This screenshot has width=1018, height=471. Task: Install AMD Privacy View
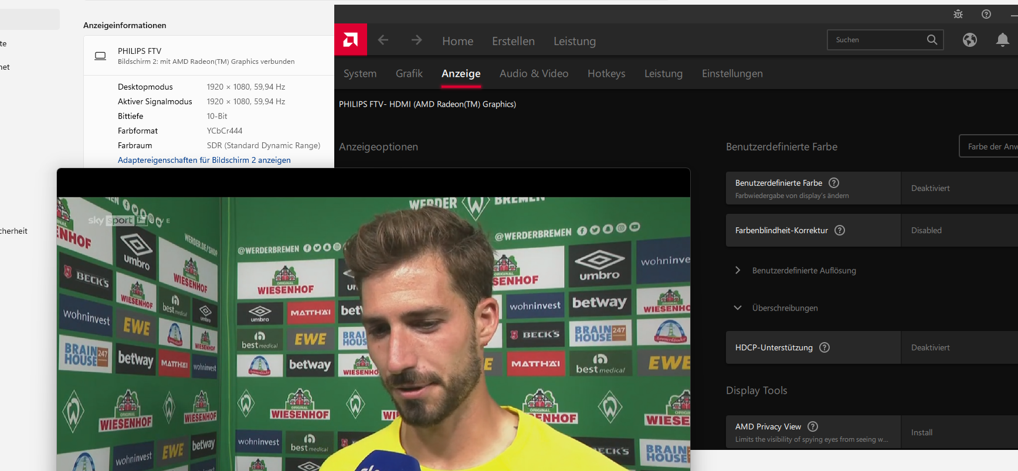pyautogui.click(x=959, y=432)
